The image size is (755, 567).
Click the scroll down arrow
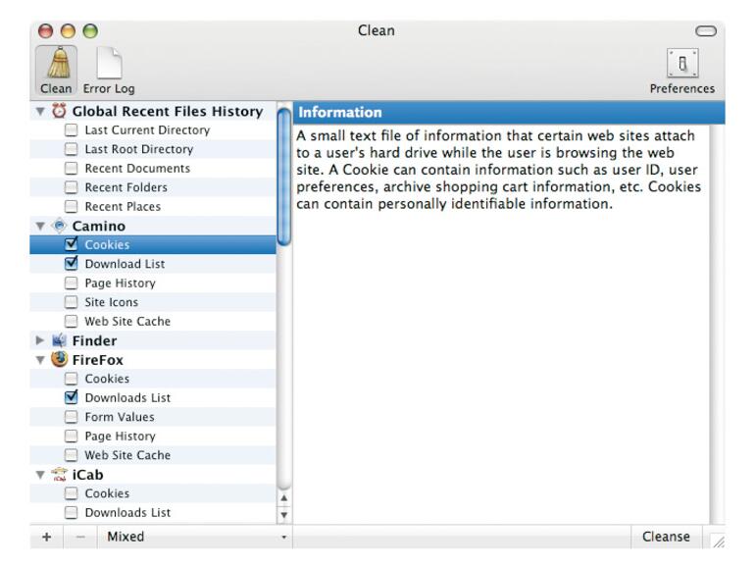pos(284,515)
